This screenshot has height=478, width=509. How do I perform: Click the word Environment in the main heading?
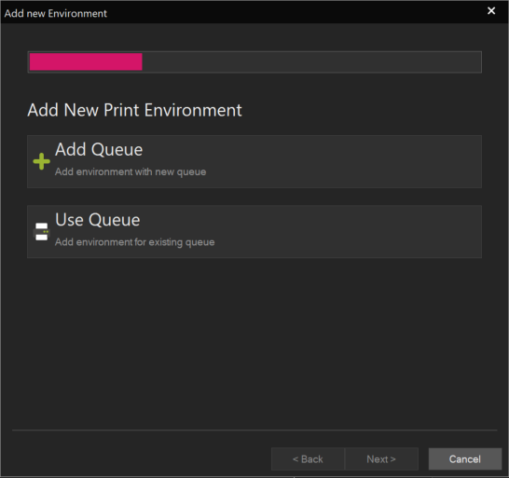[193, 110]
